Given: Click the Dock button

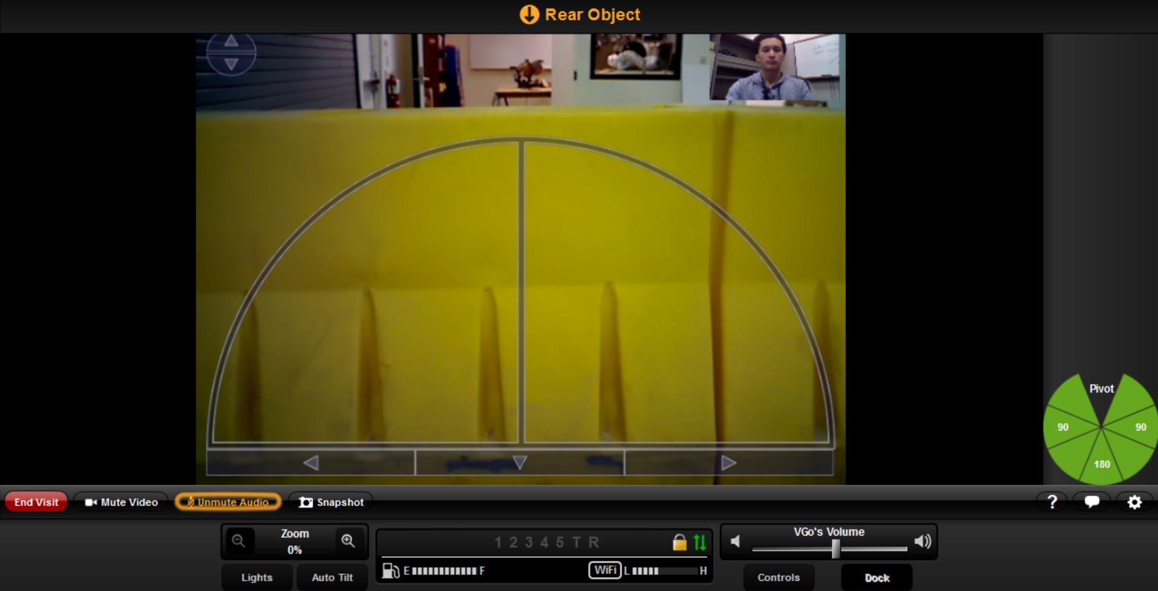Looking at the screenshot, I should [877, 578].
